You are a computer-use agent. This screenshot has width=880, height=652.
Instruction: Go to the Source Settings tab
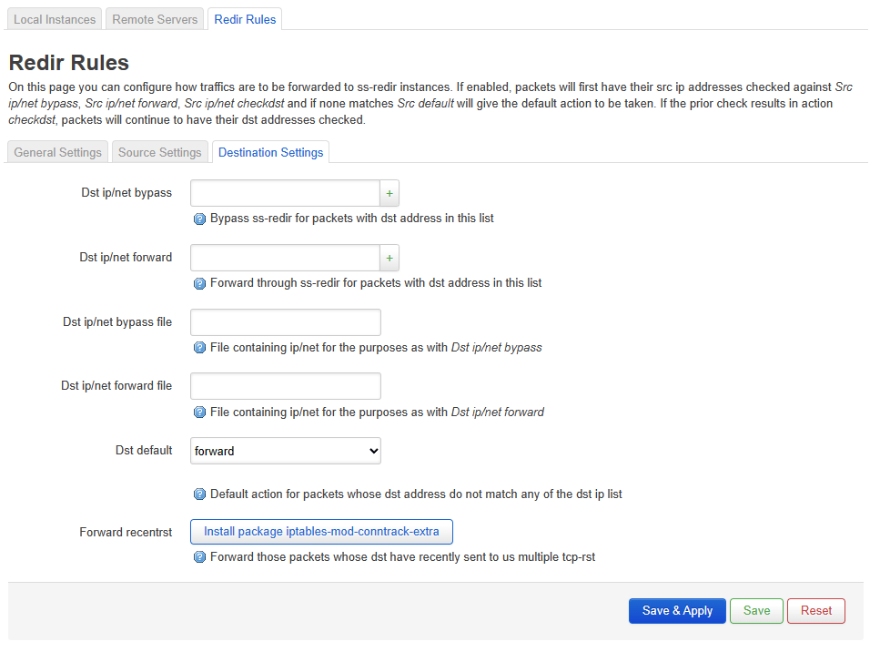pos(159,152)
